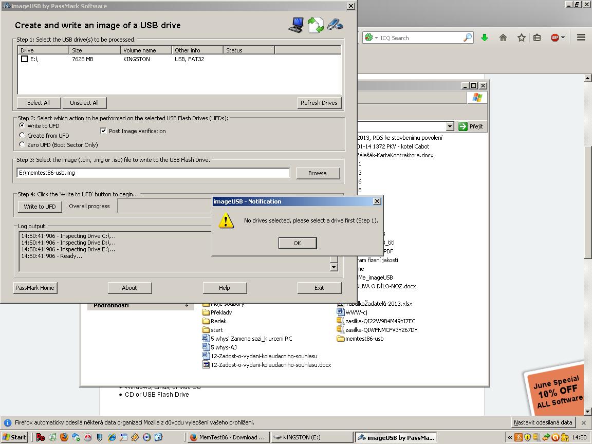The width and height of the screenshot is (592, 444).
Task: Toggle Post Image Verification checkbox
Action: [x=103, y=131]
